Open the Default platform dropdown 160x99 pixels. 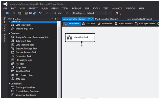coord(96,13)
